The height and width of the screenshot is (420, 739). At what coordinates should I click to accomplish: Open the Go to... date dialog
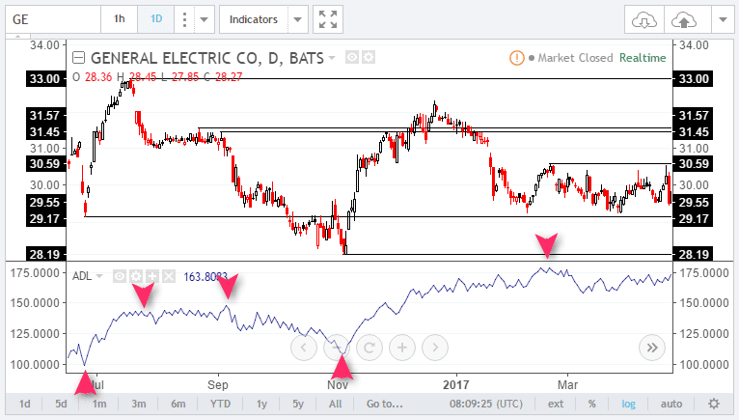385,404
